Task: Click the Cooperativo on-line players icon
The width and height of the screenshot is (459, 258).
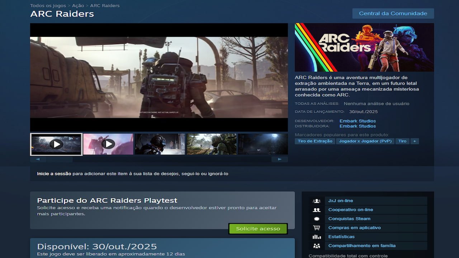Action: [x=316, y=210]
